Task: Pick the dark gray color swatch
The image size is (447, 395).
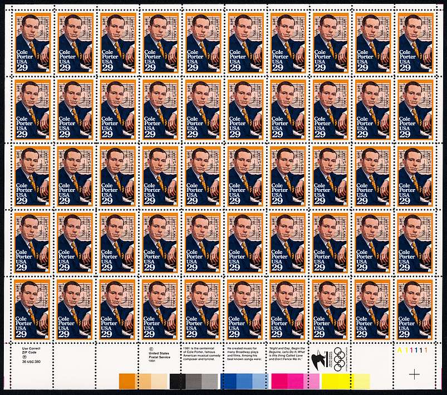Action: [x=194, y=381]
